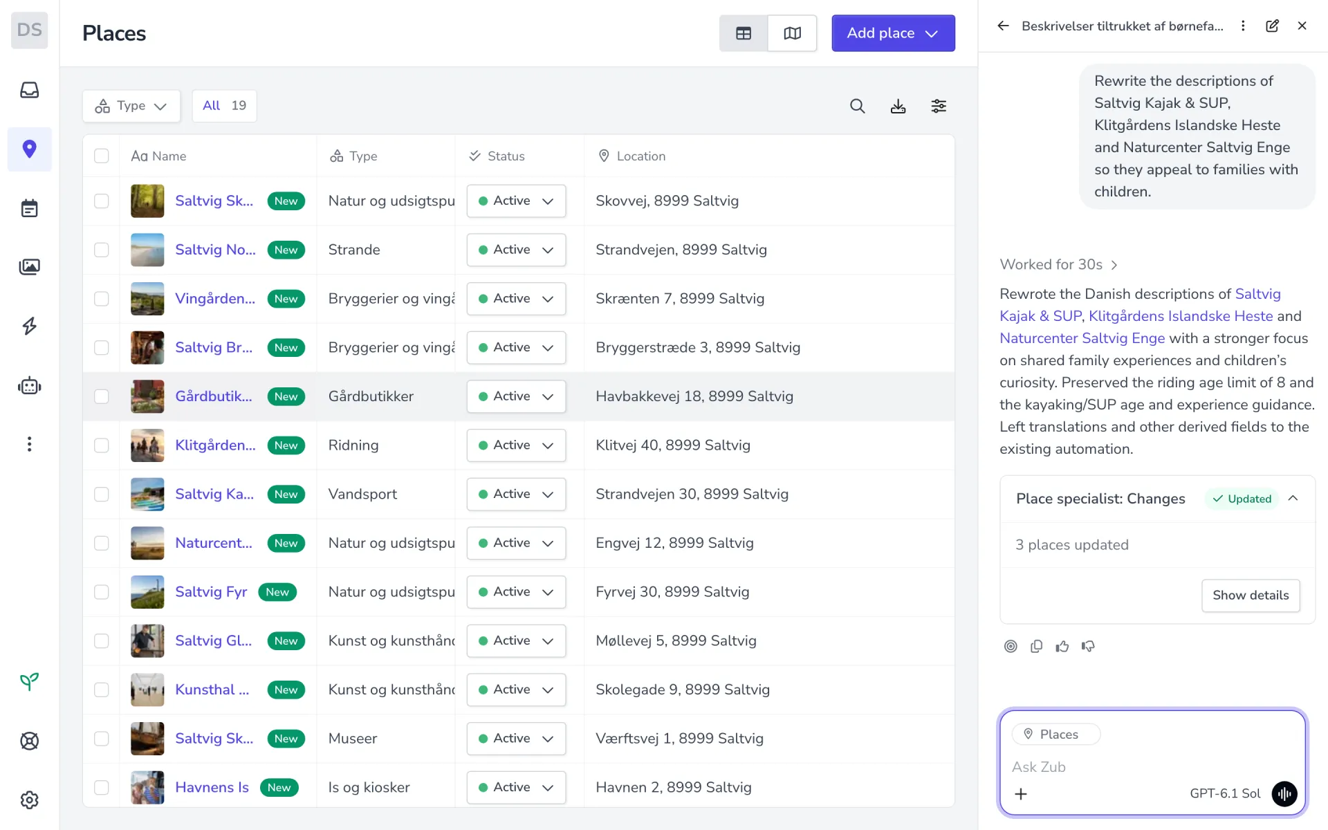Open the inbox icon in sidebar
1328x830 pixels.
(29, 90)
